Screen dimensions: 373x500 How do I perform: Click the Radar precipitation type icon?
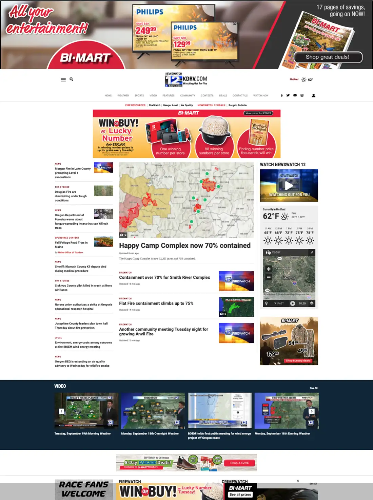[x=268, y=252]
